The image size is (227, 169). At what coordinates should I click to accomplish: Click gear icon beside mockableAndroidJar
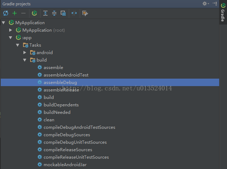click(40, 164)
